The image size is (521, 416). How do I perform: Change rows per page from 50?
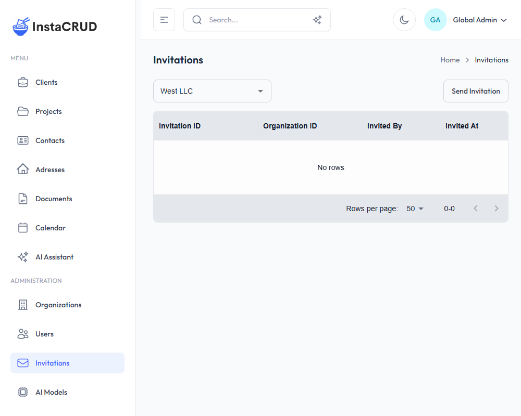coord(415,209)
